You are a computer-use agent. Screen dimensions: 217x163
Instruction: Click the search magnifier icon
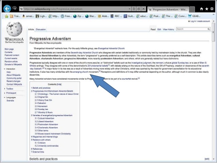pos(208,29)
